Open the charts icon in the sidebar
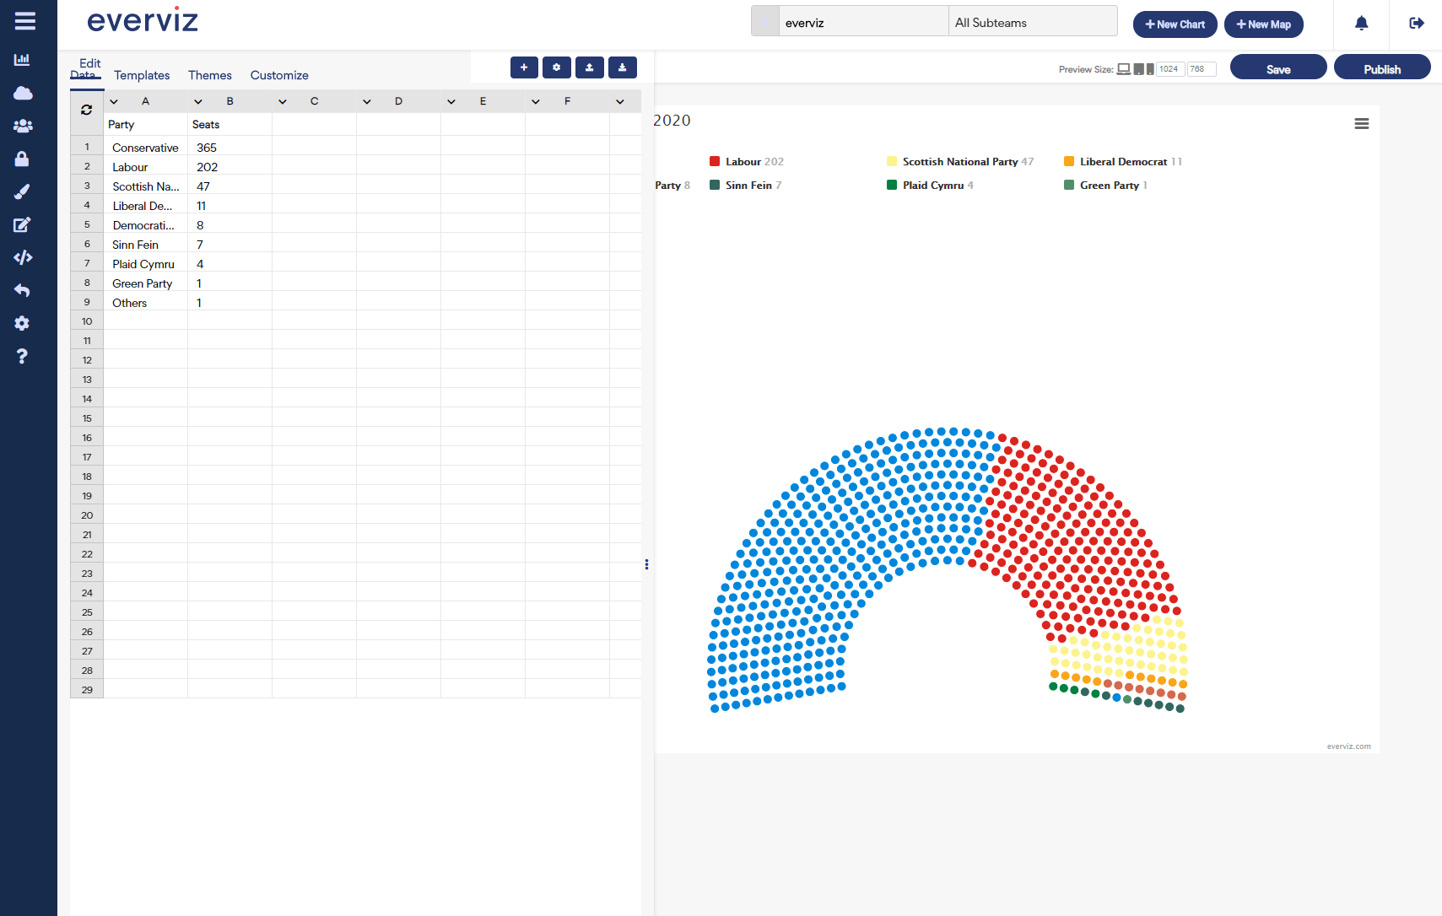The height and width of the screenshot is (916, 1442). pyautogui.click(x=22, y=59)
